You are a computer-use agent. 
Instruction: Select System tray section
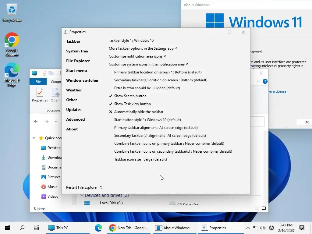[x=77, y=51]
